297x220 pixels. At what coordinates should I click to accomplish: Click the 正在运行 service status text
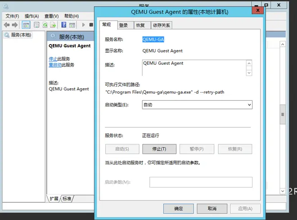click(151, 135)
